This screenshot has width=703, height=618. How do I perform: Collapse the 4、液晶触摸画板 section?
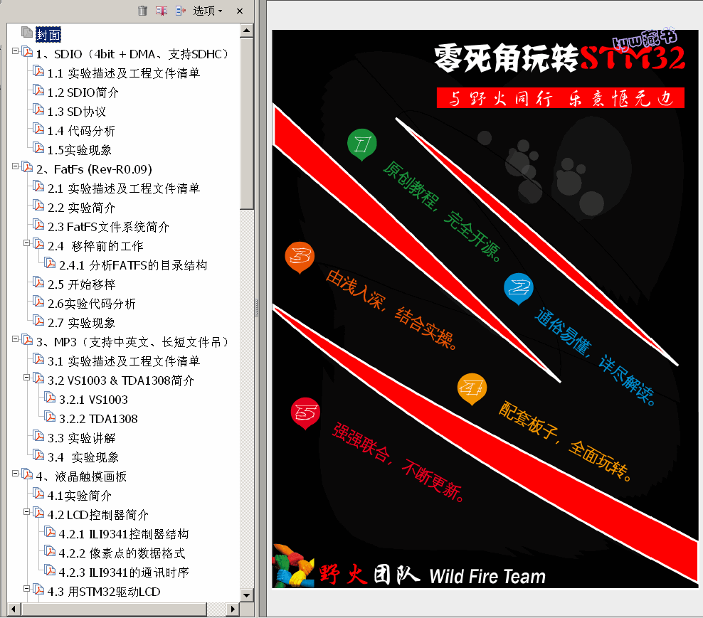15,473
